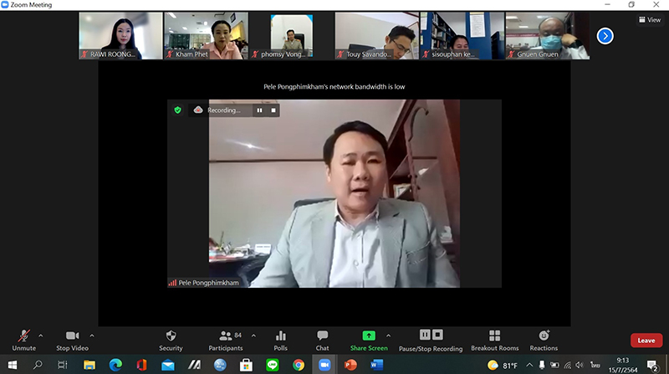Open the Reactions menu
Viewport: 669px width, 374px height.
(x=544, y=341)
